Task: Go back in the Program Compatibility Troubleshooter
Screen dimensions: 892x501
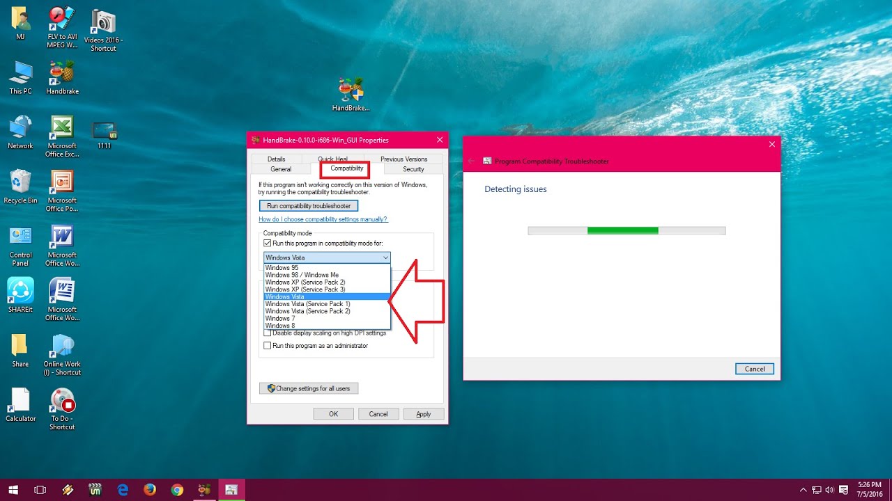Action: click(471, 161)
